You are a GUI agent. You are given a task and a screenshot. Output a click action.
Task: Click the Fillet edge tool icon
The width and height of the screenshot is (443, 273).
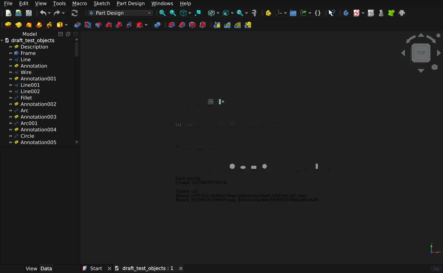coord(172,25)
